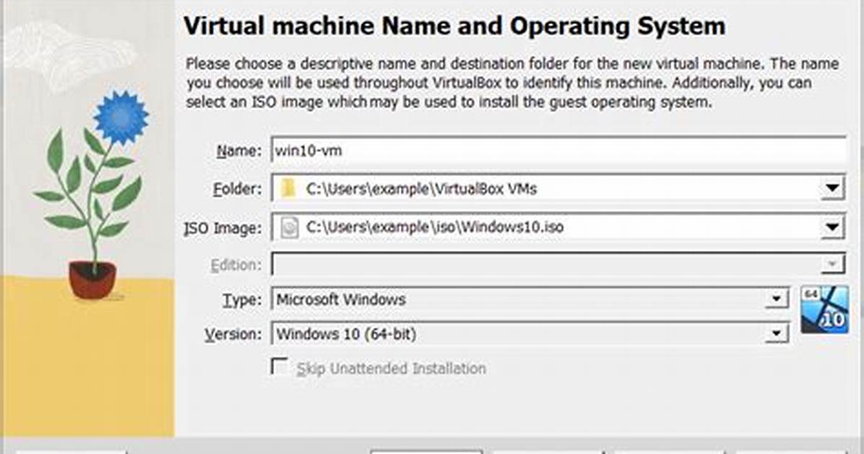The image size is (864, 454).
Task: Click the Windows 10 64-bit OS icon
Action: pyautogui.click(x=824, y=309)
